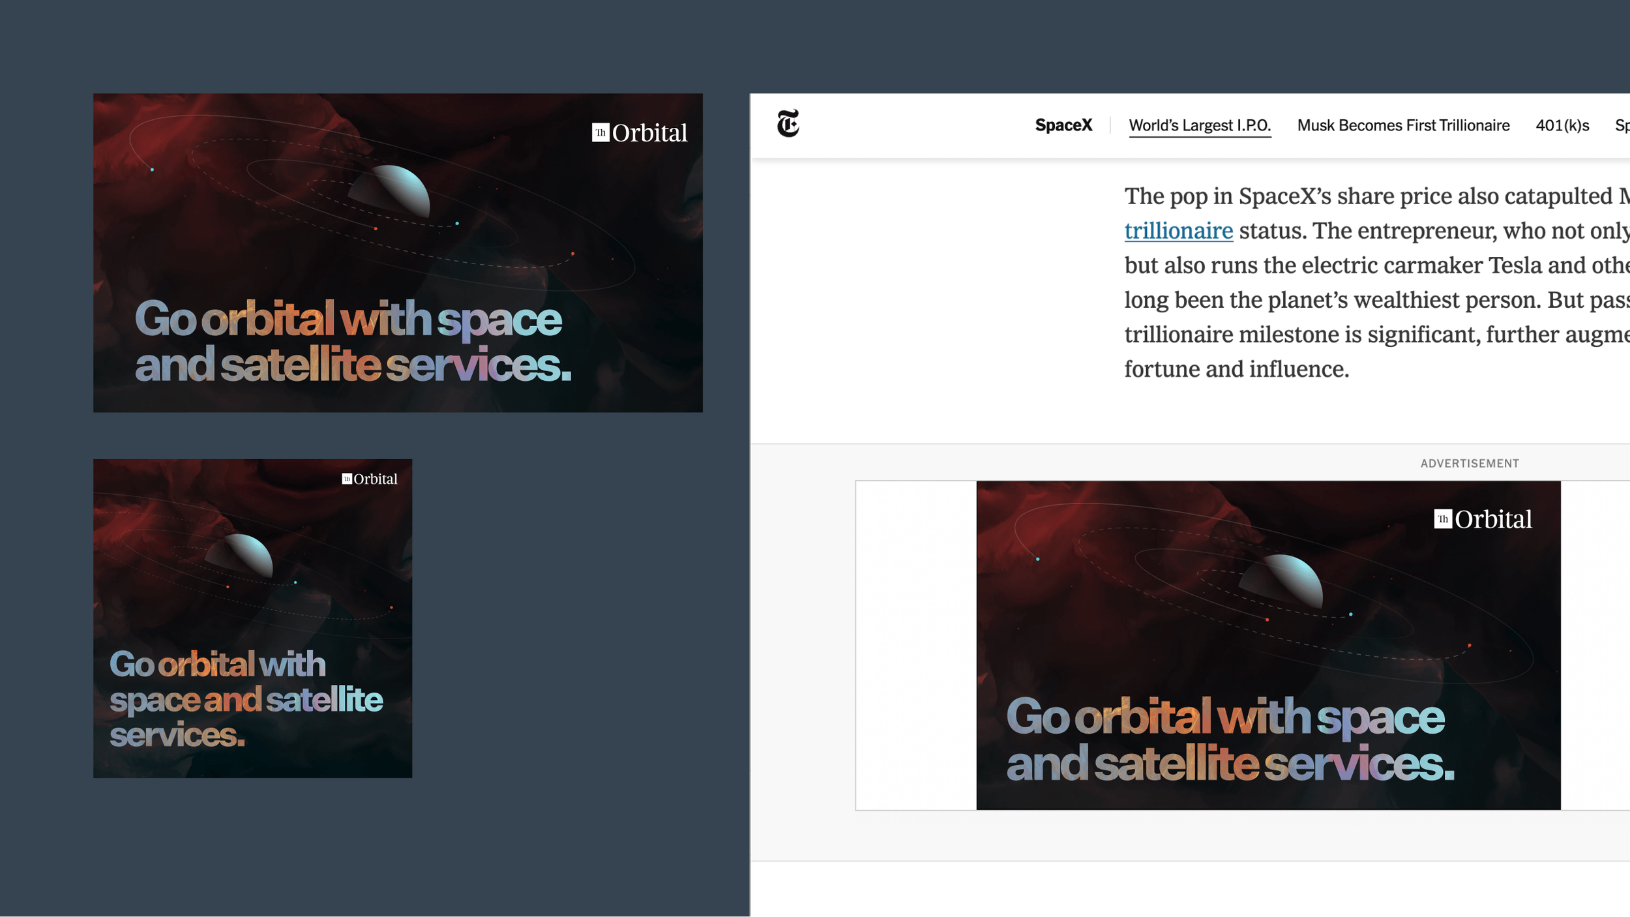Click the headline text in the article ad
This screenshot has height=917, width=1630.
[1230, 739]
